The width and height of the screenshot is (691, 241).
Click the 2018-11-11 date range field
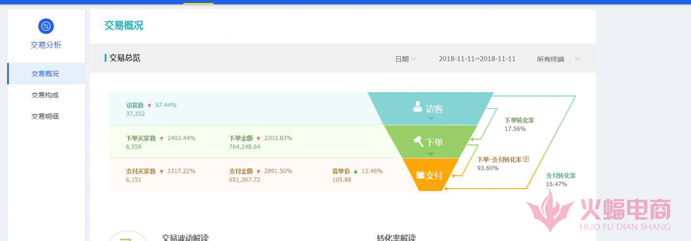pos(477,59)
